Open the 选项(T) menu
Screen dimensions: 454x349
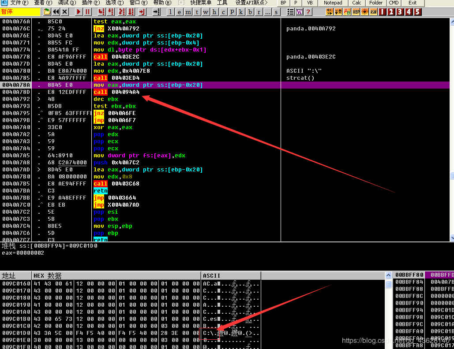click(x=114, y=3)
